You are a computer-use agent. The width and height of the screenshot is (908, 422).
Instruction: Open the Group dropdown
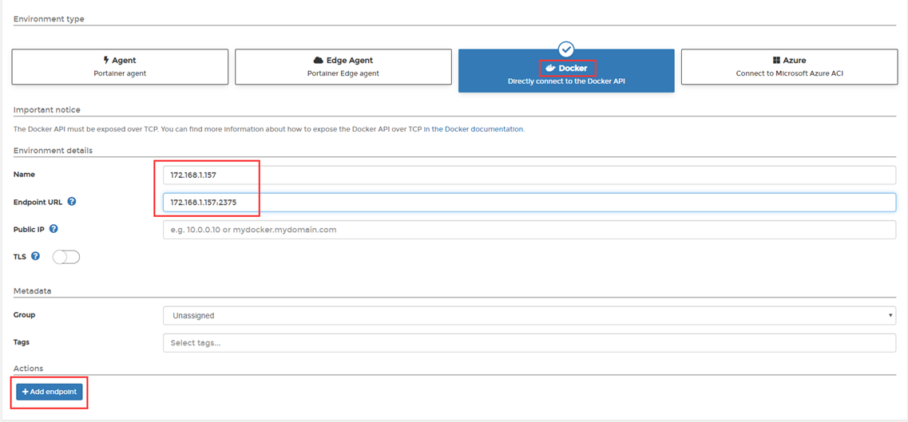529,316
